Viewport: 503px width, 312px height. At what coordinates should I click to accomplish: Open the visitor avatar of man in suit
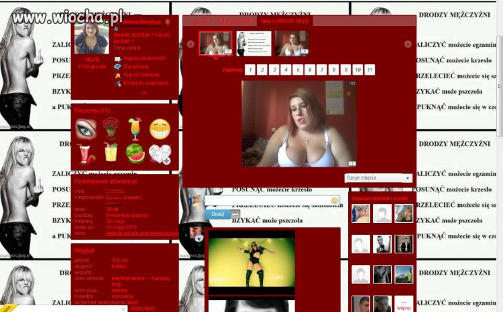[x=404, y=244]
